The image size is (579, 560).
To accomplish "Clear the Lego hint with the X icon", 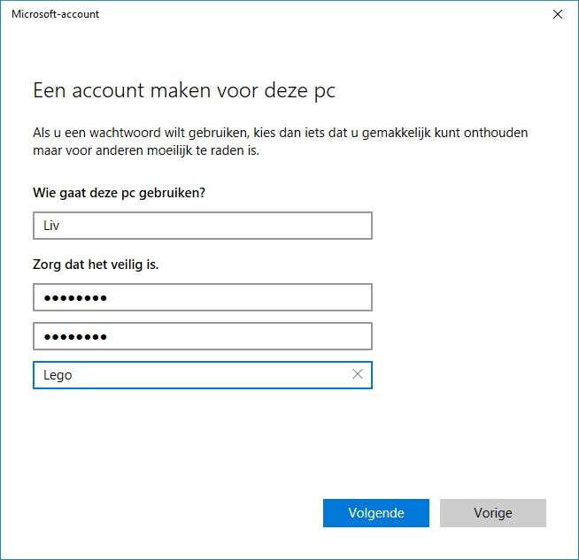I will click(x=358, y=374).
